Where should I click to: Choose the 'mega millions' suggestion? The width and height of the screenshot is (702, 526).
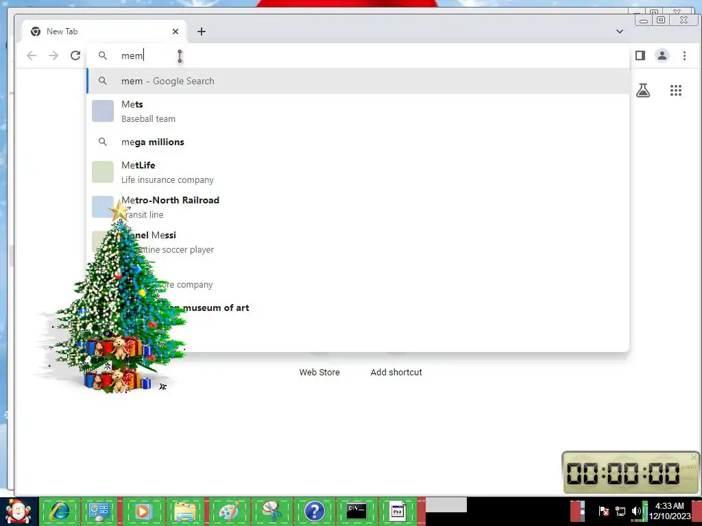point(358,142)
